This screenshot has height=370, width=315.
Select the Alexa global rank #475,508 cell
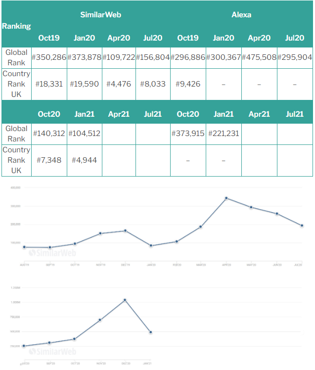[x=259, y=57]
